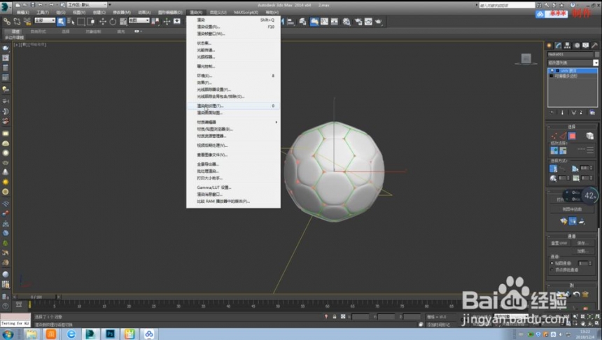Toggle the selection lock icon in status bar
Screen dimensions: 602x340
(335, 317)
